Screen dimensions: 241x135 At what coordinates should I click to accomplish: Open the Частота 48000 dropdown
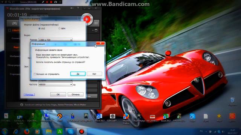pos(55,84)
